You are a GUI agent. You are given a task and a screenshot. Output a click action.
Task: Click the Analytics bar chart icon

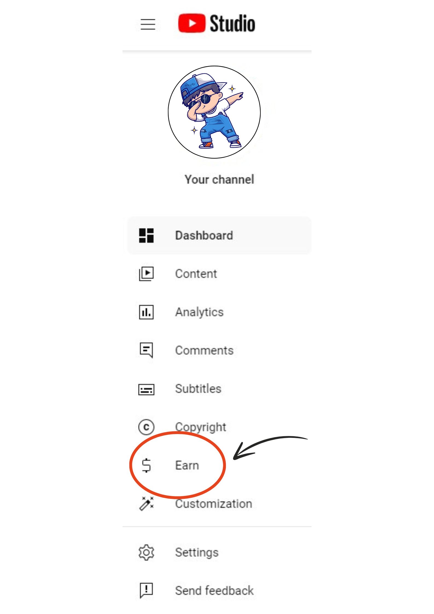pos(146,312)
